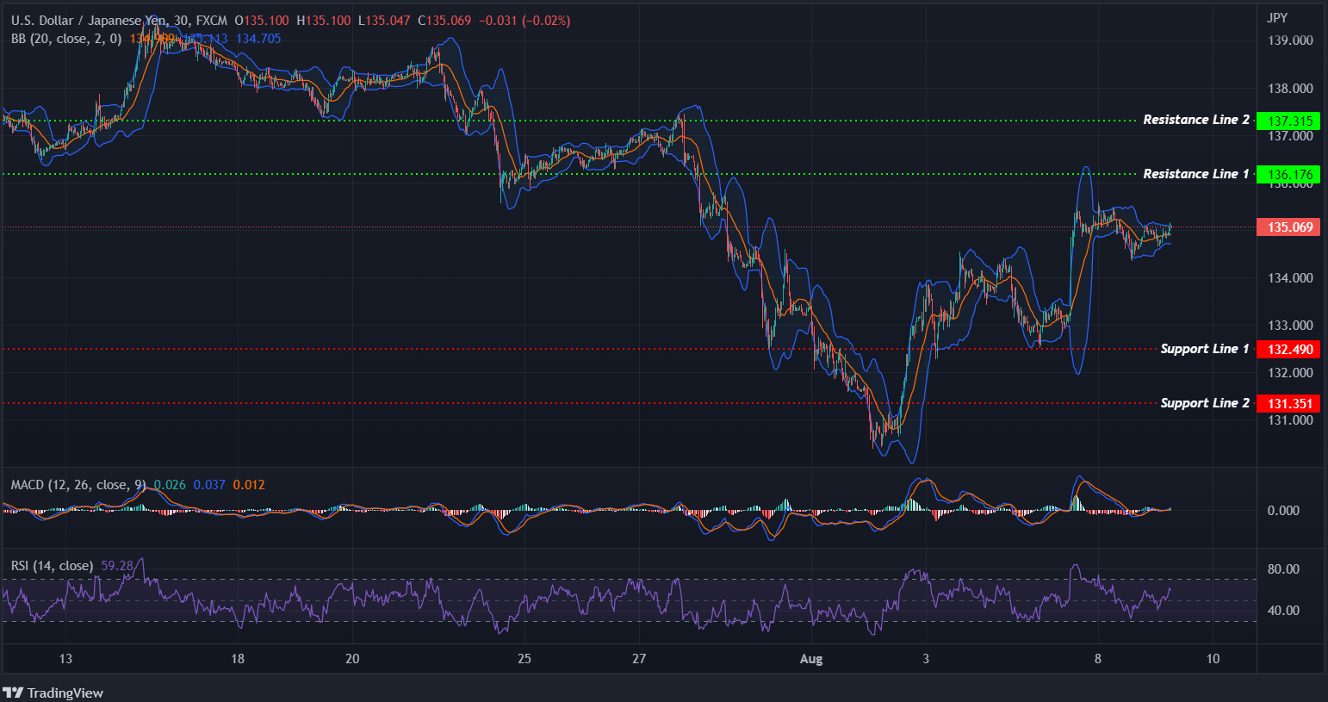Click the 135.069 current price tag
1328x702 pixels.
click(1288, 227)
